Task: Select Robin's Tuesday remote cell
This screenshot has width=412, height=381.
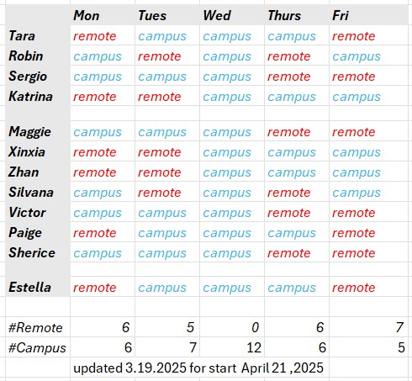Action: 167,56
